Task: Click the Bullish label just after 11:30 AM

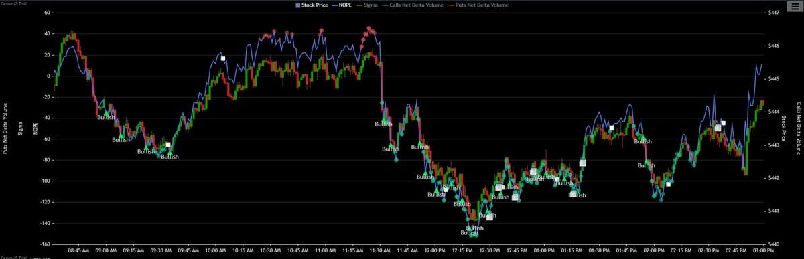Action: click(x=383, y=124)
